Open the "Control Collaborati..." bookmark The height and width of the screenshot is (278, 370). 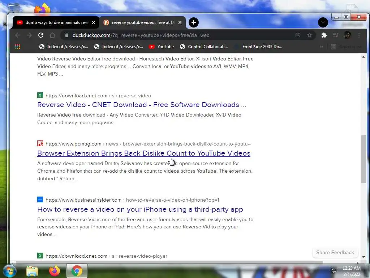point(204,47)
